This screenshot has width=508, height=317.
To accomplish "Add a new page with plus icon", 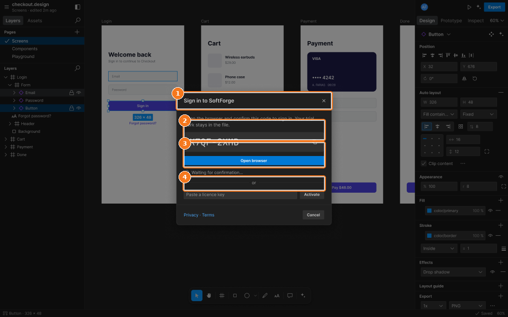I will pos(77,32).
